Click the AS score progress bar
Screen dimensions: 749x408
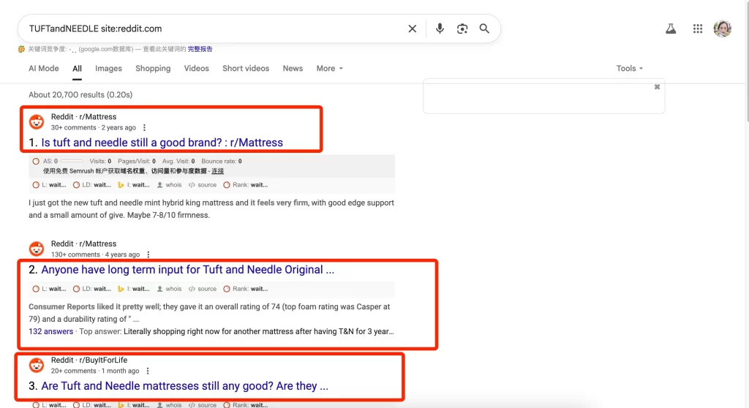[72, 162]
